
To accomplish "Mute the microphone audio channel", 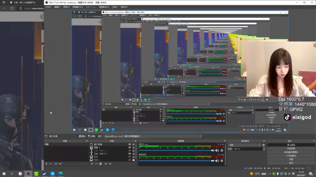I will [217, 151].
